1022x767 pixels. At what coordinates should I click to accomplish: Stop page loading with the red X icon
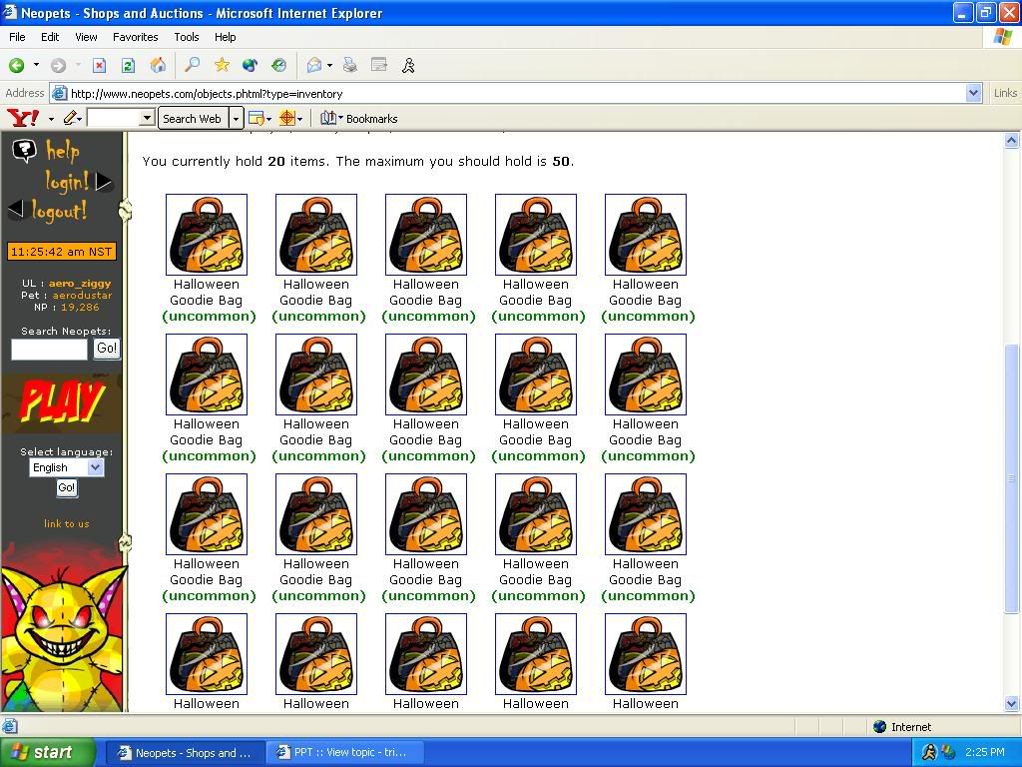[x=99, y=65]
